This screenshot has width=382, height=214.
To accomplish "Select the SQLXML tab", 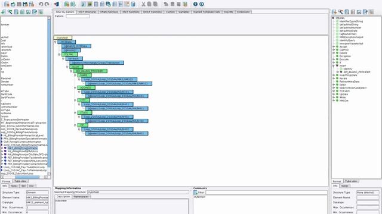I will pyautogui.click(x=229, y=12).
